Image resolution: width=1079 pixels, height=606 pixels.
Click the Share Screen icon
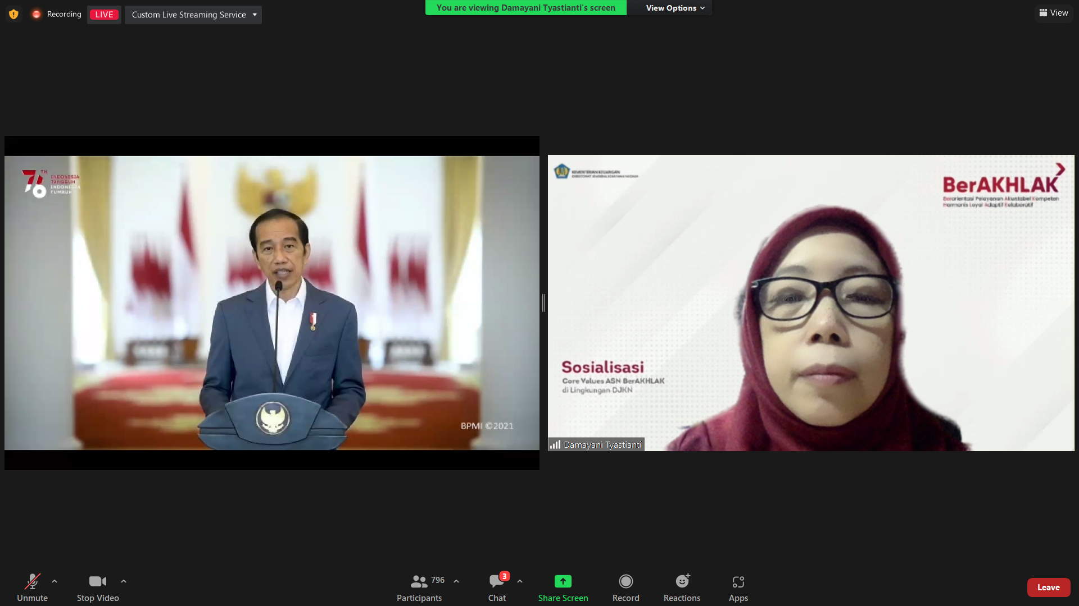coord(563,581)
